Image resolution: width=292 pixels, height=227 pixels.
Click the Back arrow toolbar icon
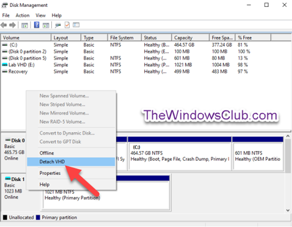coord(5,25)
